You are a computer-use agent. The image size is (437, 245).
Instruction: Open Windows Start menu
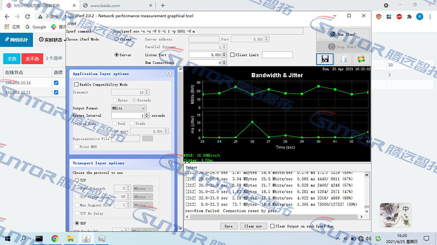[8, 238]
